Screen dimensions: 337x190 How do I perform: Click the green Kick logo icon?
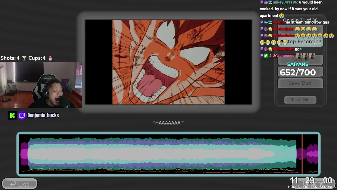[12, 115]
